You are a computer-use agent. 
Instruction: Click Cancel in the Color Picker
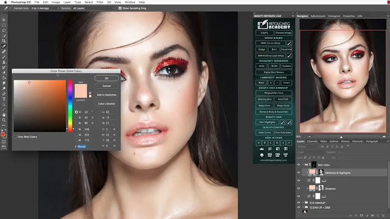point(107,86)
